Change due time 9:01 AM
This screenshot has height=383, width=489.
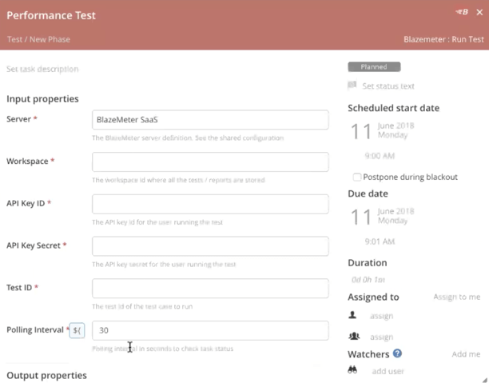tap(380, 241)
